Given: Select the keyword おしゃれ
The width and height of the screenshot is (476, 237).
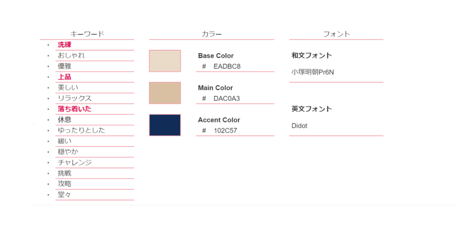Looking at the screenshot, I should click(x=71, y=56).
